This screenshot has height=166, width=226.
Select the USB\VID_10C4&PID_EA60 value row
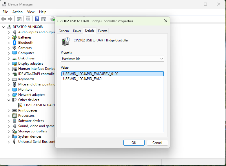(112, 79)
